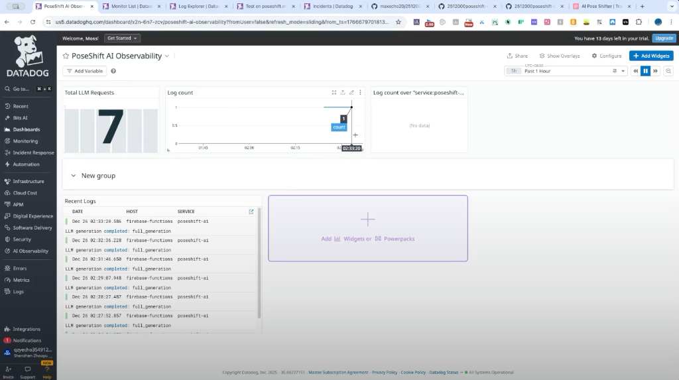Click the browser address bar

point(222,22)
